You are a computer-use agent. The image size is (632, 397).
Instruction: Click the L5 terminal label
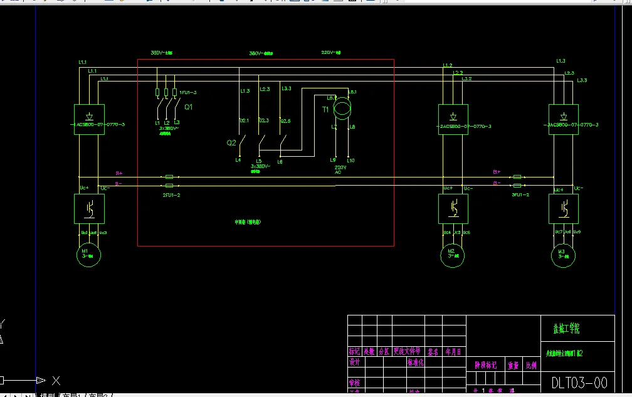click(x=259, y=161)
